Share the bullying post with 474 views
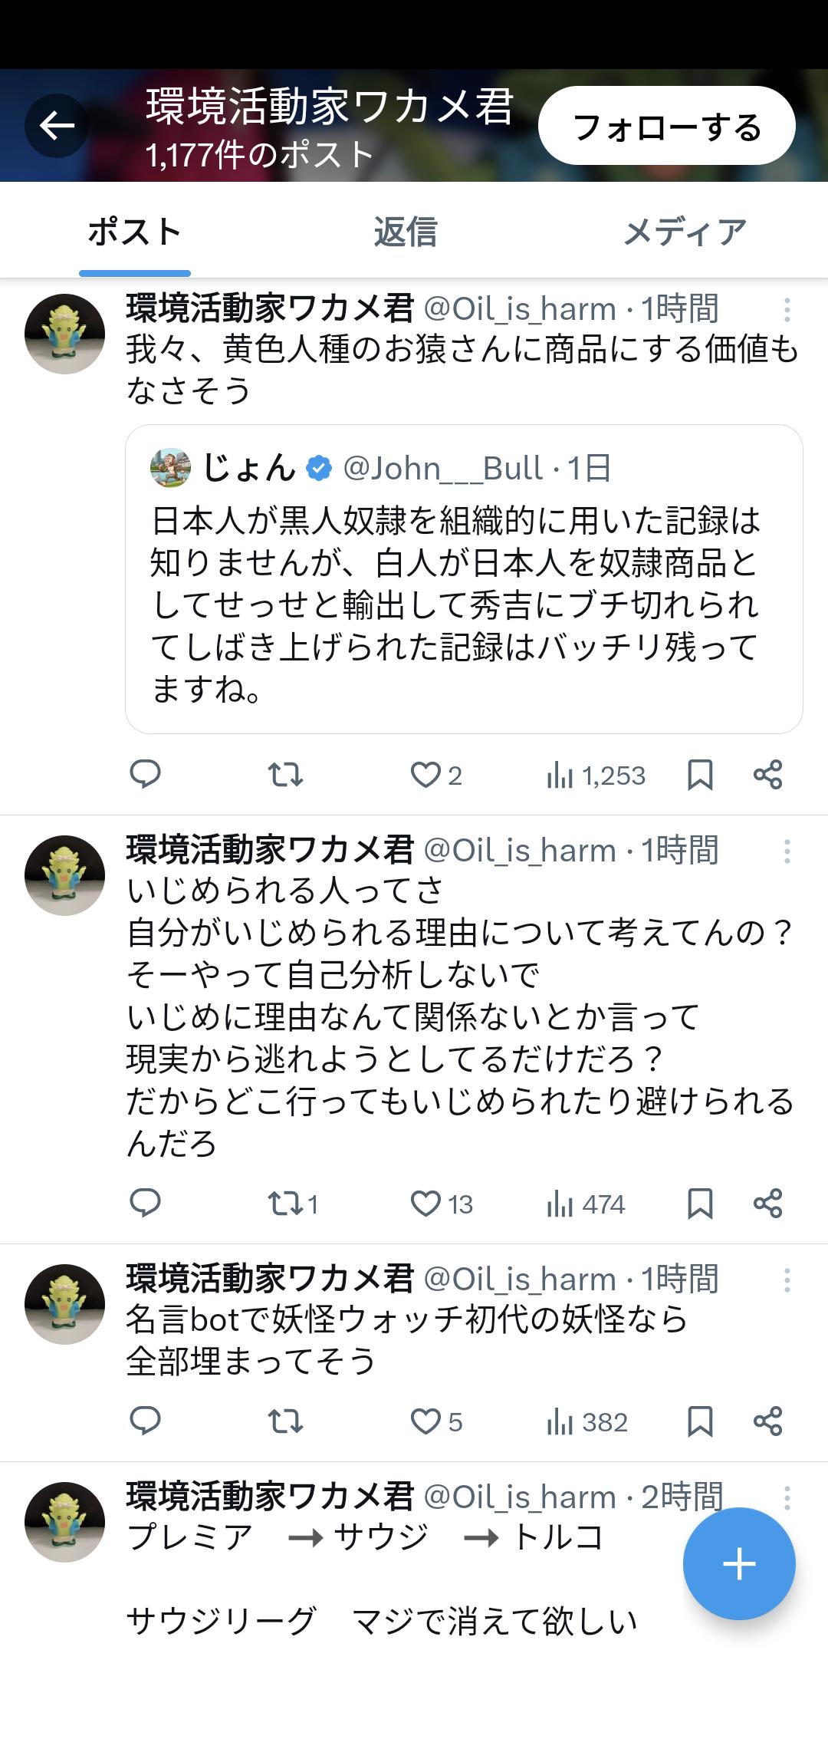Viewport: 828px width, 1749px height. point(767,1204)
